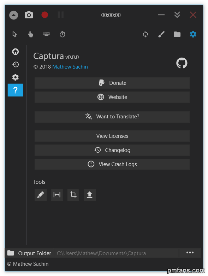Toggle keystrokes overlay keyboard icon
208x276 pixels.
[46, 34]
